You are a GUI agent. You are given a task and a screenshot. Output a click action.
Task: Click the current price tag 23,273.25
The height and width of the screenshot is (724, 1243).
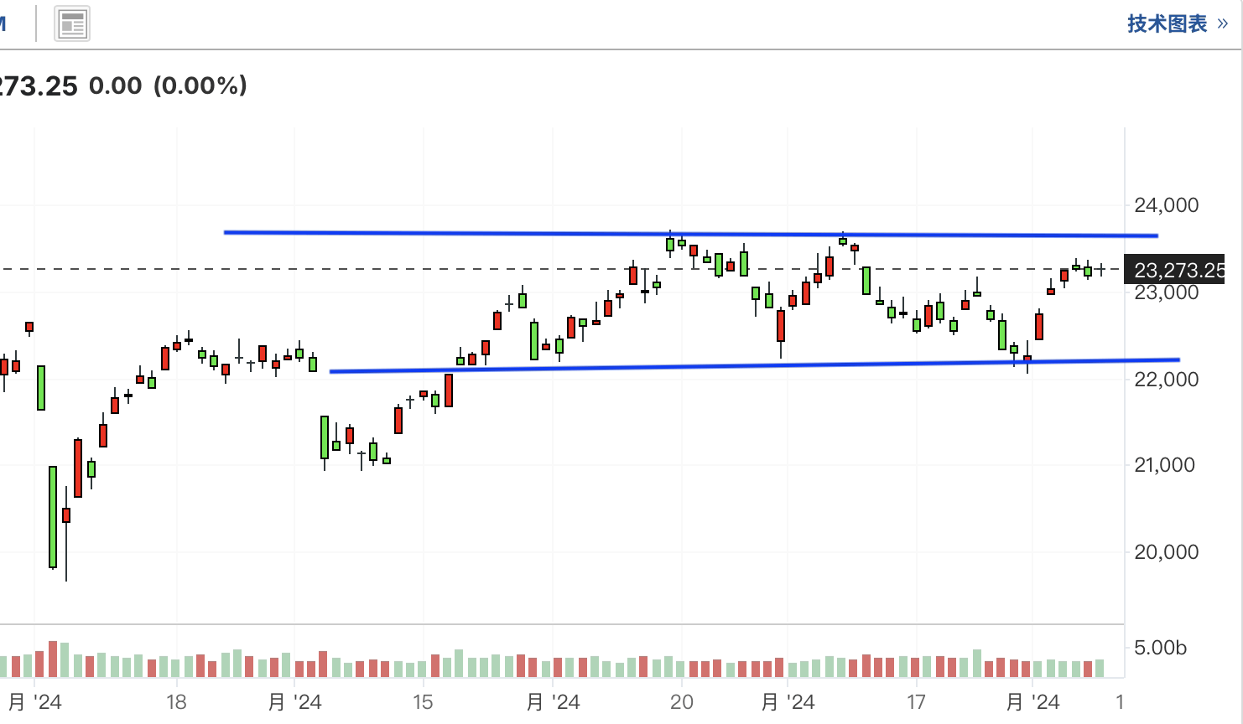(x=1174, y=270)
